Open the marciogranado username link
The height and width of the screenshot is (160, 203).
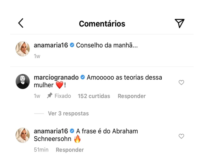coord(56,78)
